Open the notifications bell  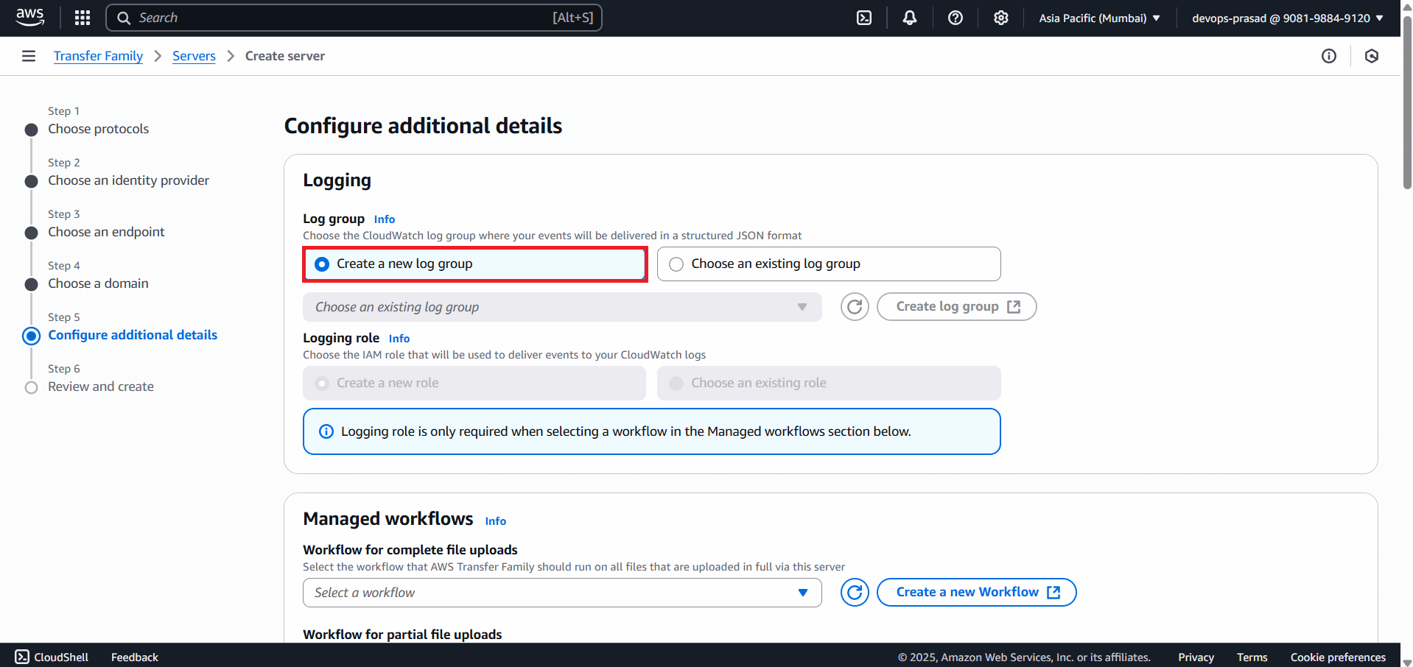[x=909, y=17]
